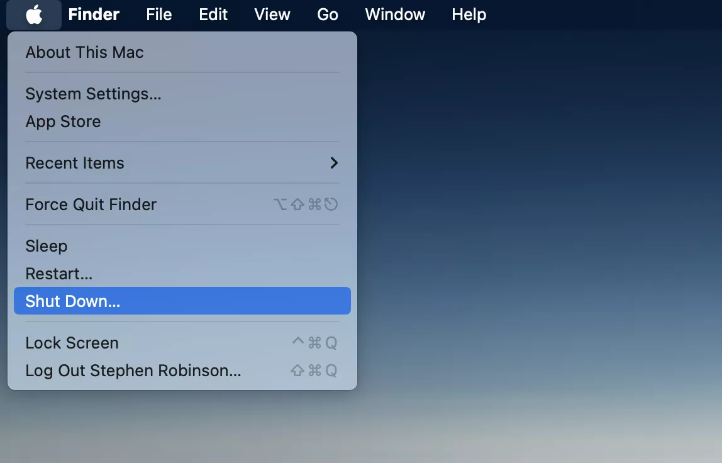This screenshot has width=722, height=463.
Task: Select About This Mac
Action: pos(84,52)
